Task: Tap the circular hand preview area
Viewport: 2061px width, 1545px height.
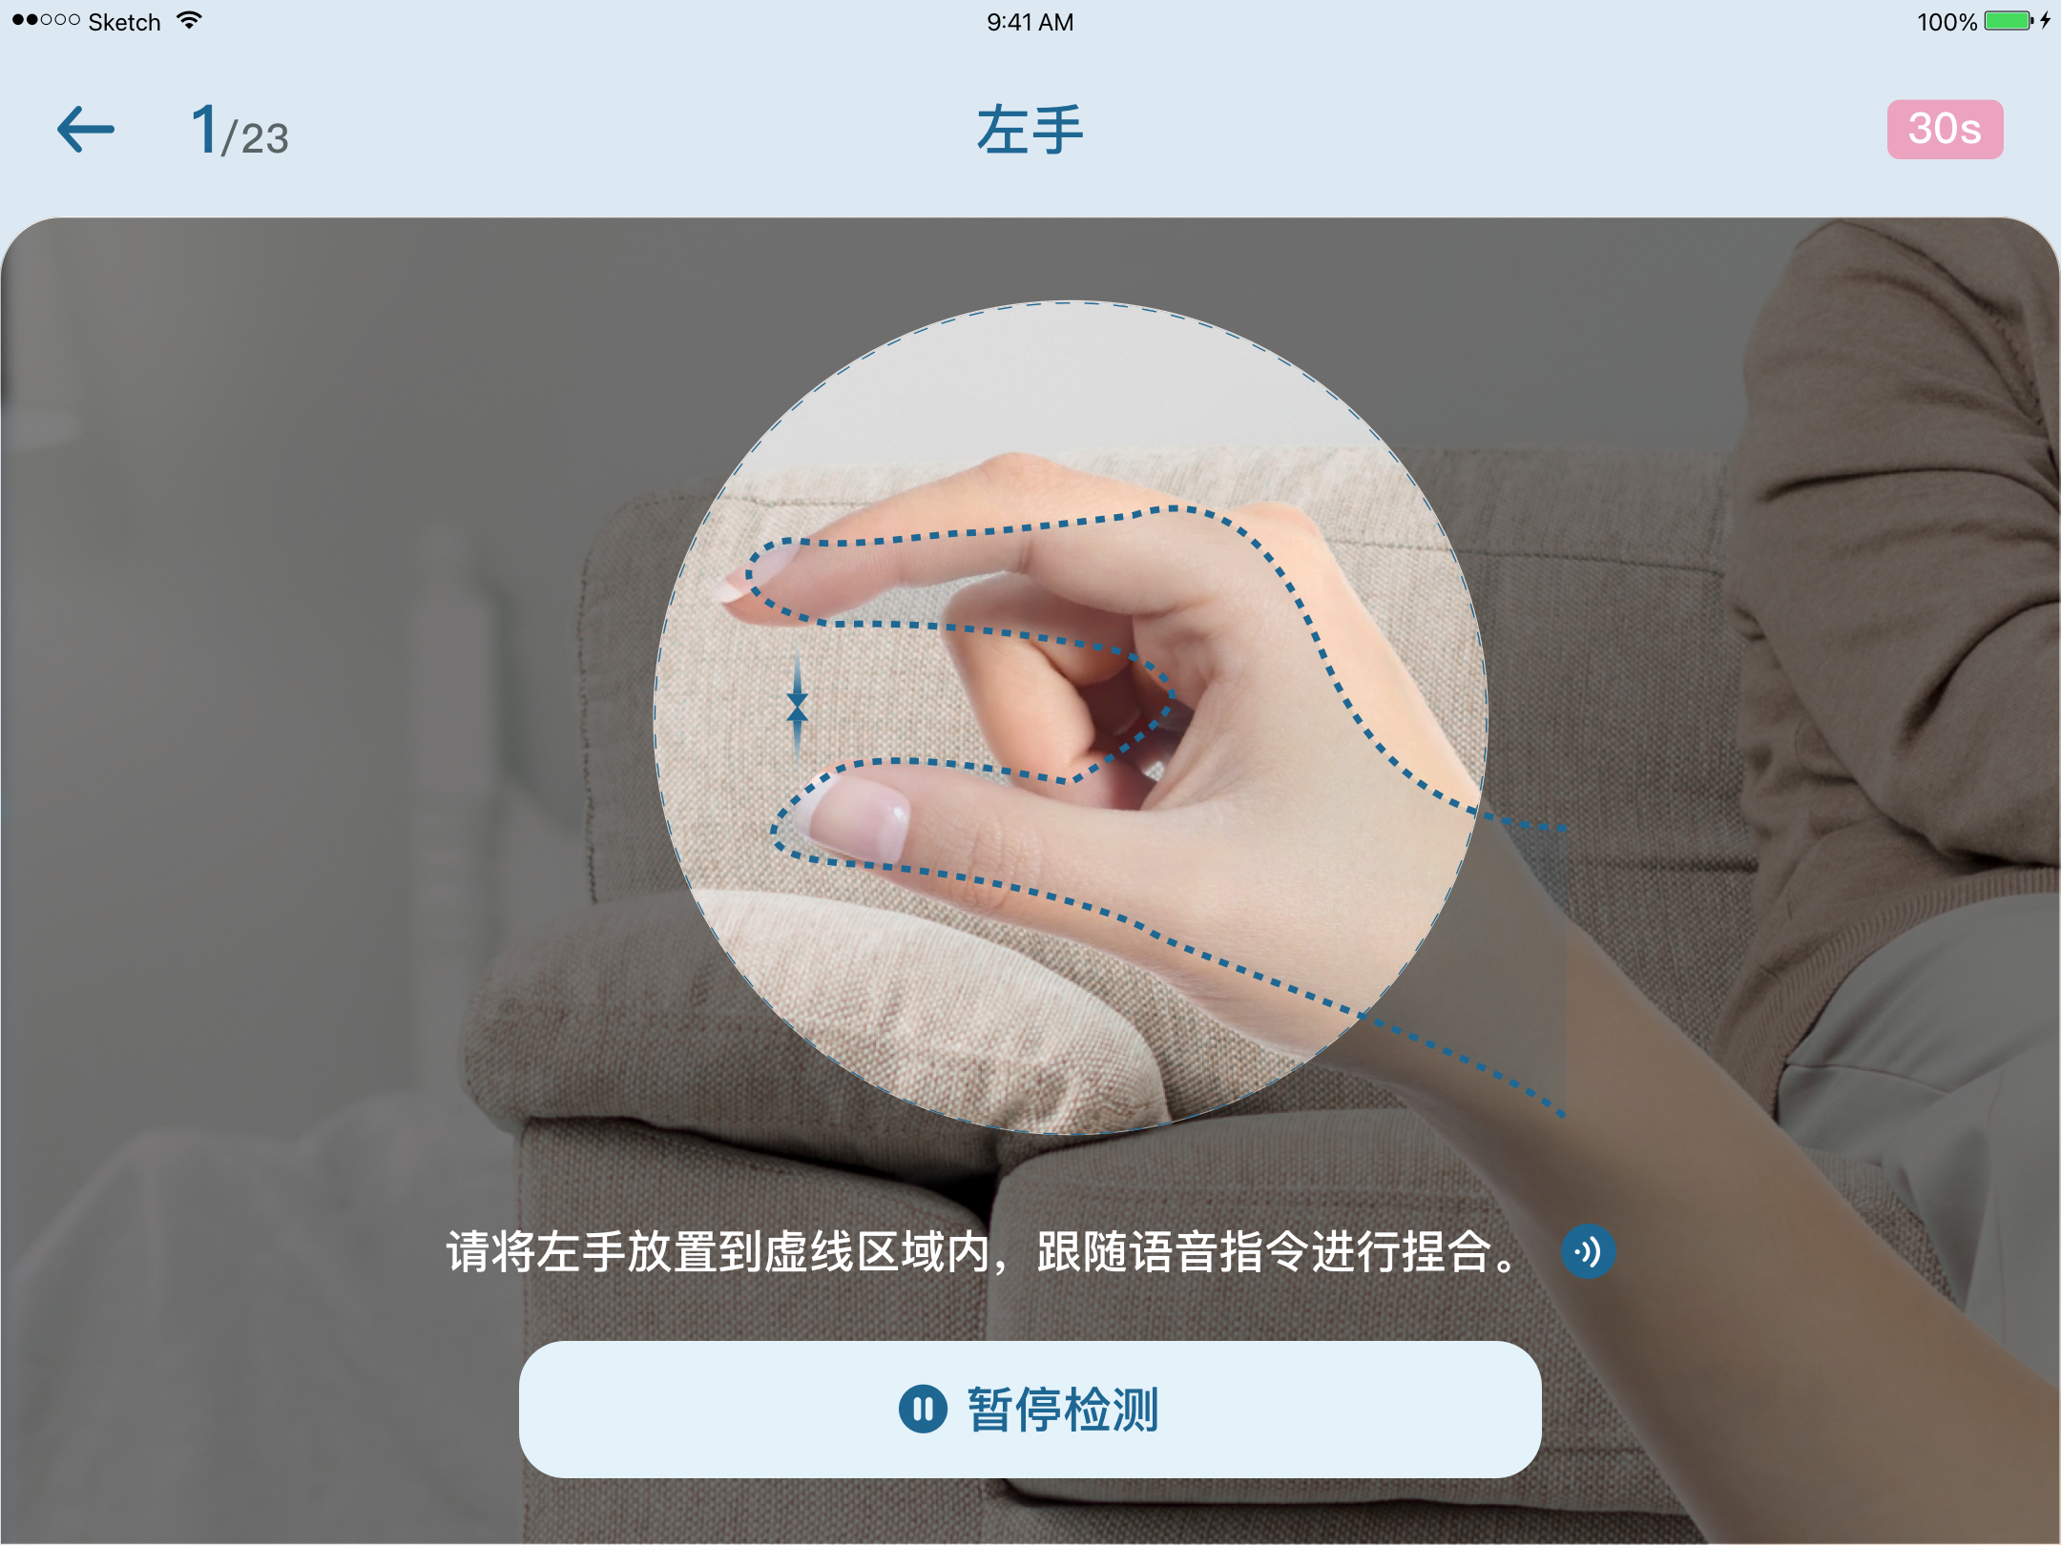Action: (1070, 717)
